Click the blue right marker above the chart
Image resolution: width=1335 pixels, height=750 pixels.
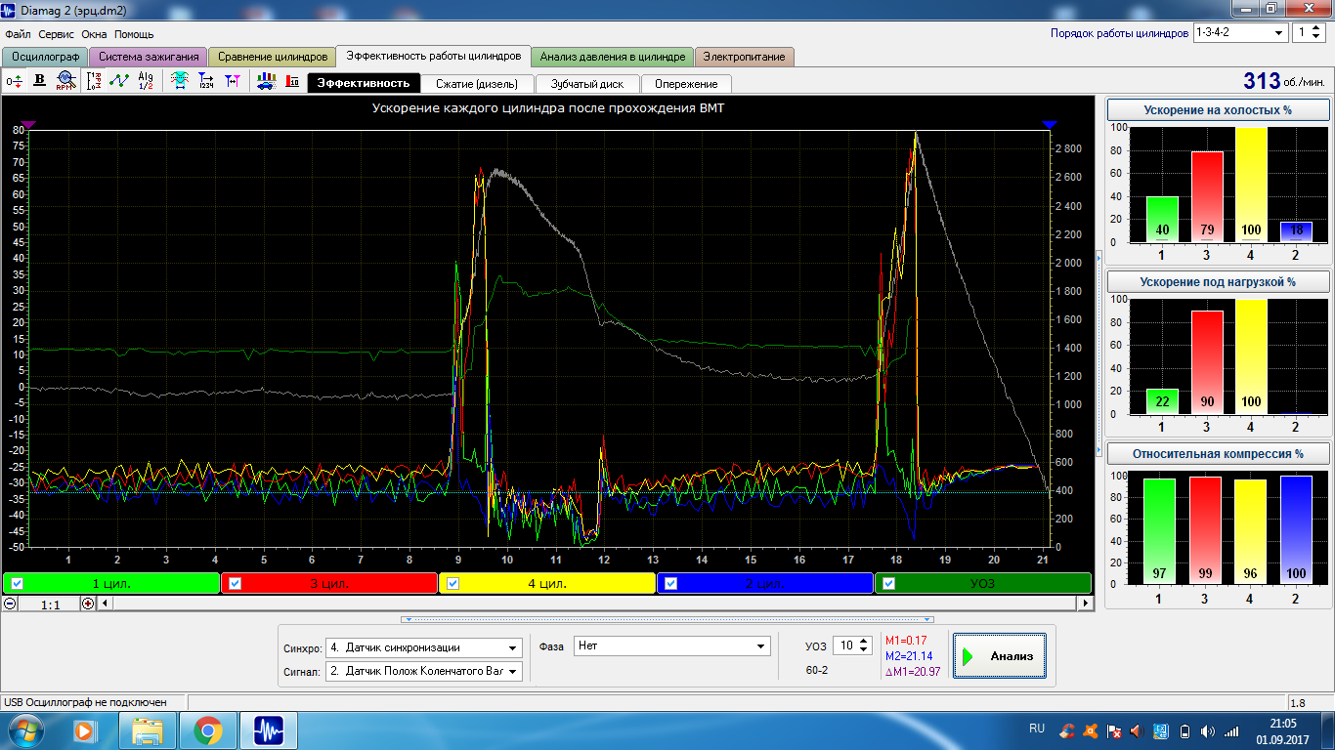point(1050,125)
